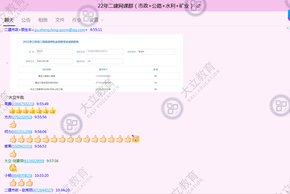Open the 相册 tab
Image resolution: width=290 pixels, height=194 pixels.
43,20
